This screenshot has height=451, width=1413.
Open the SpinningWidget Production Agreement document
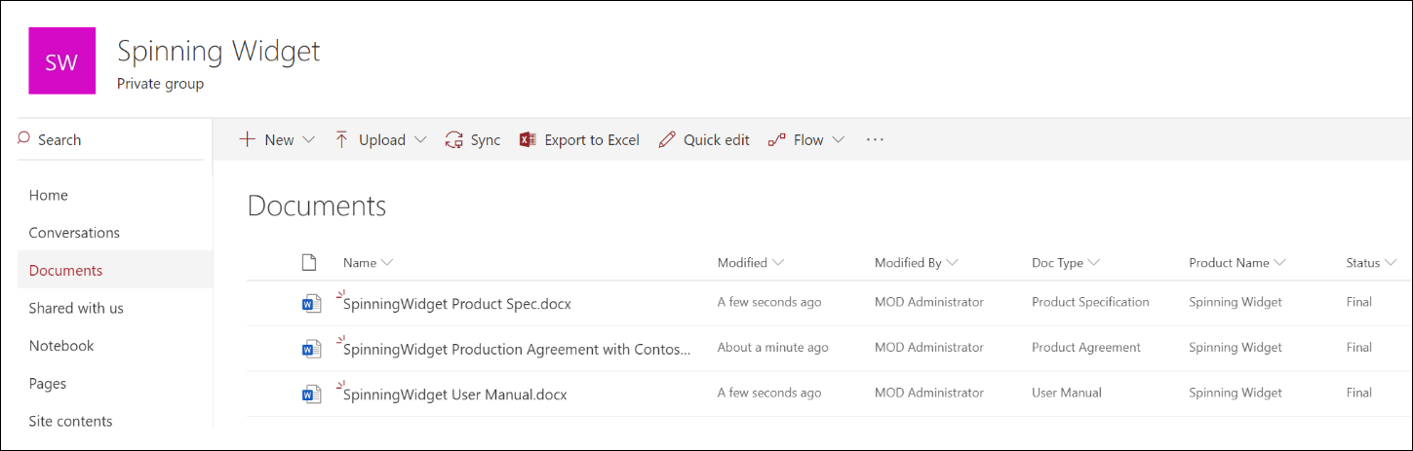pos(517,349)
